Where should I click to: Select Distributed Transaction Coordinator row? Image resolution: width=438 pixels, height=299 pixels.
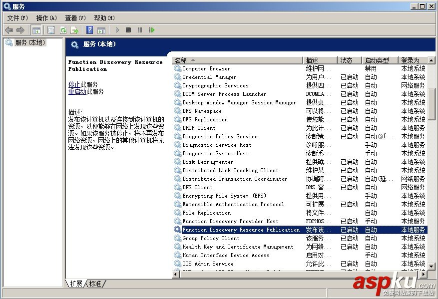tap(300, 179)
